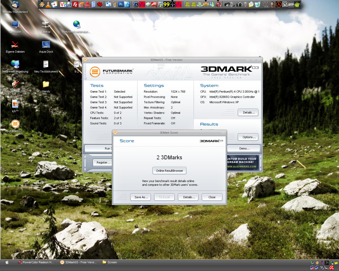Open Mozilla Thunderbird desktop icon
339x271 pixels.
[15, 7]
